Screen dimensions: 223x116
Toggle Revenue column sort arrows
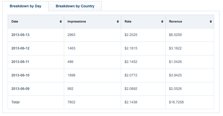pos(211,21)
